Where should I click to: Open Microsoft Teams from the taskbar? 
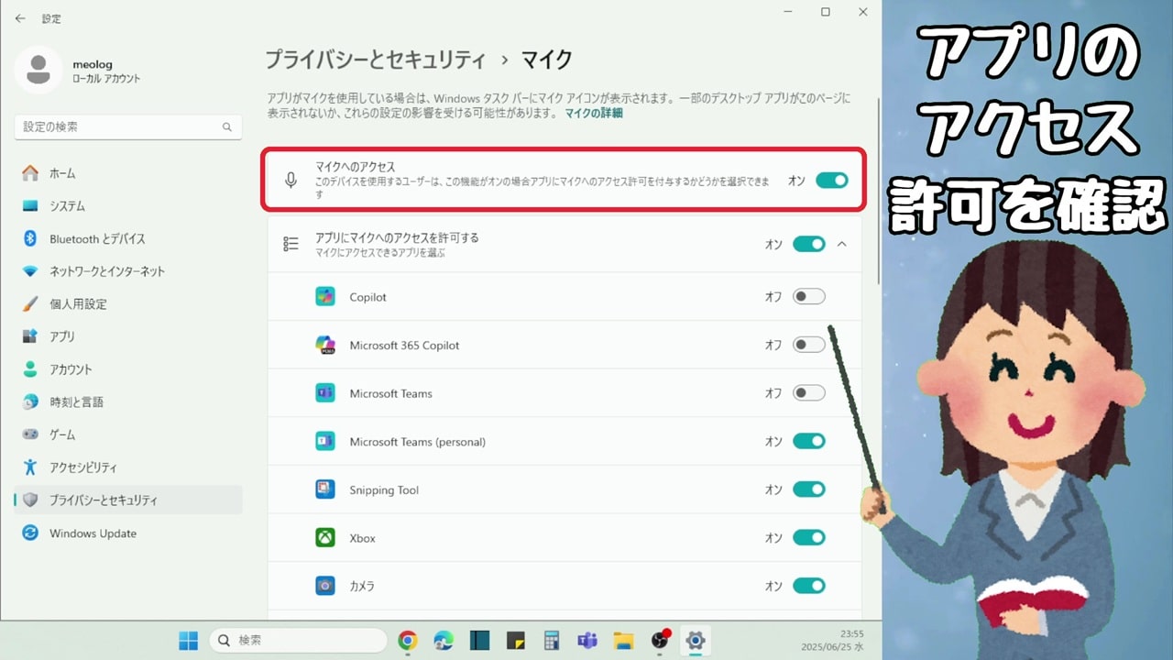[x=587, y=641]
